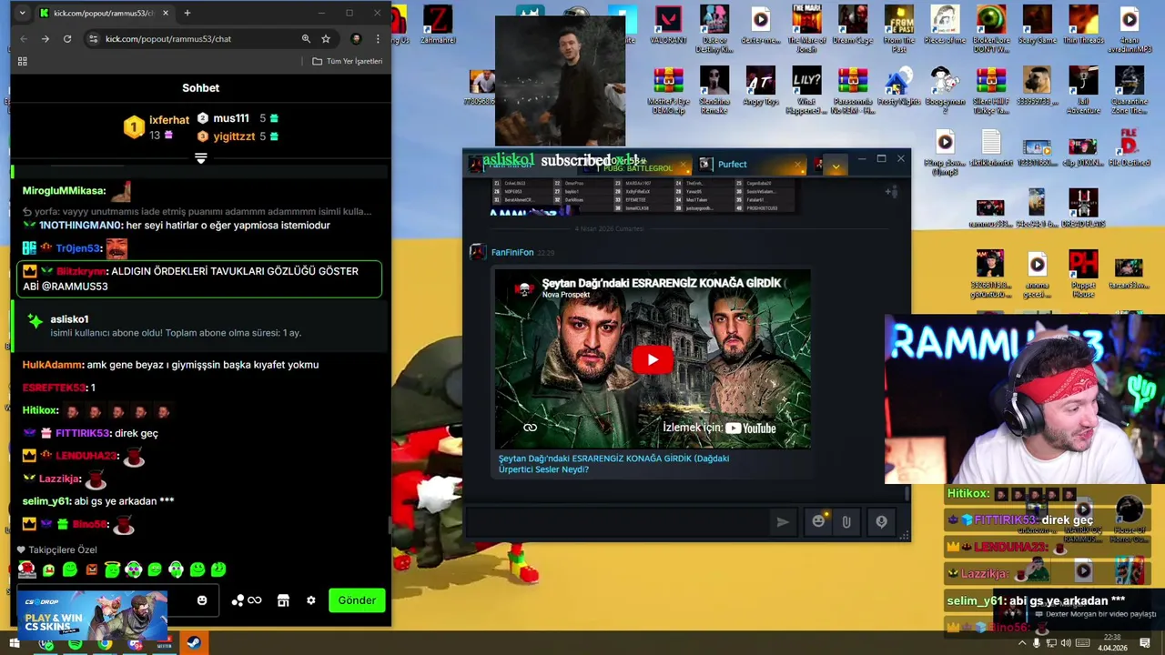The image size is (1165, 655).
Task: Click FanFiniFon's name in Steam chat
Action: click(512, 252)
